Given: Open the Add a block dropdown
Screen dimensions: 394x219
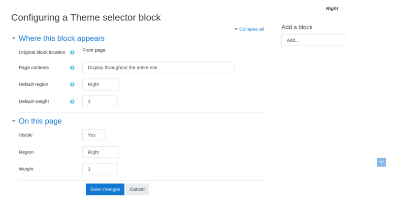Looking at the screenshot, I should [x=314, y=40].
